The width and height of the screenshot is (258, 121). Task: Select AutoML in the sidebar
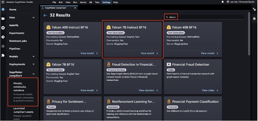pos(14,25)
